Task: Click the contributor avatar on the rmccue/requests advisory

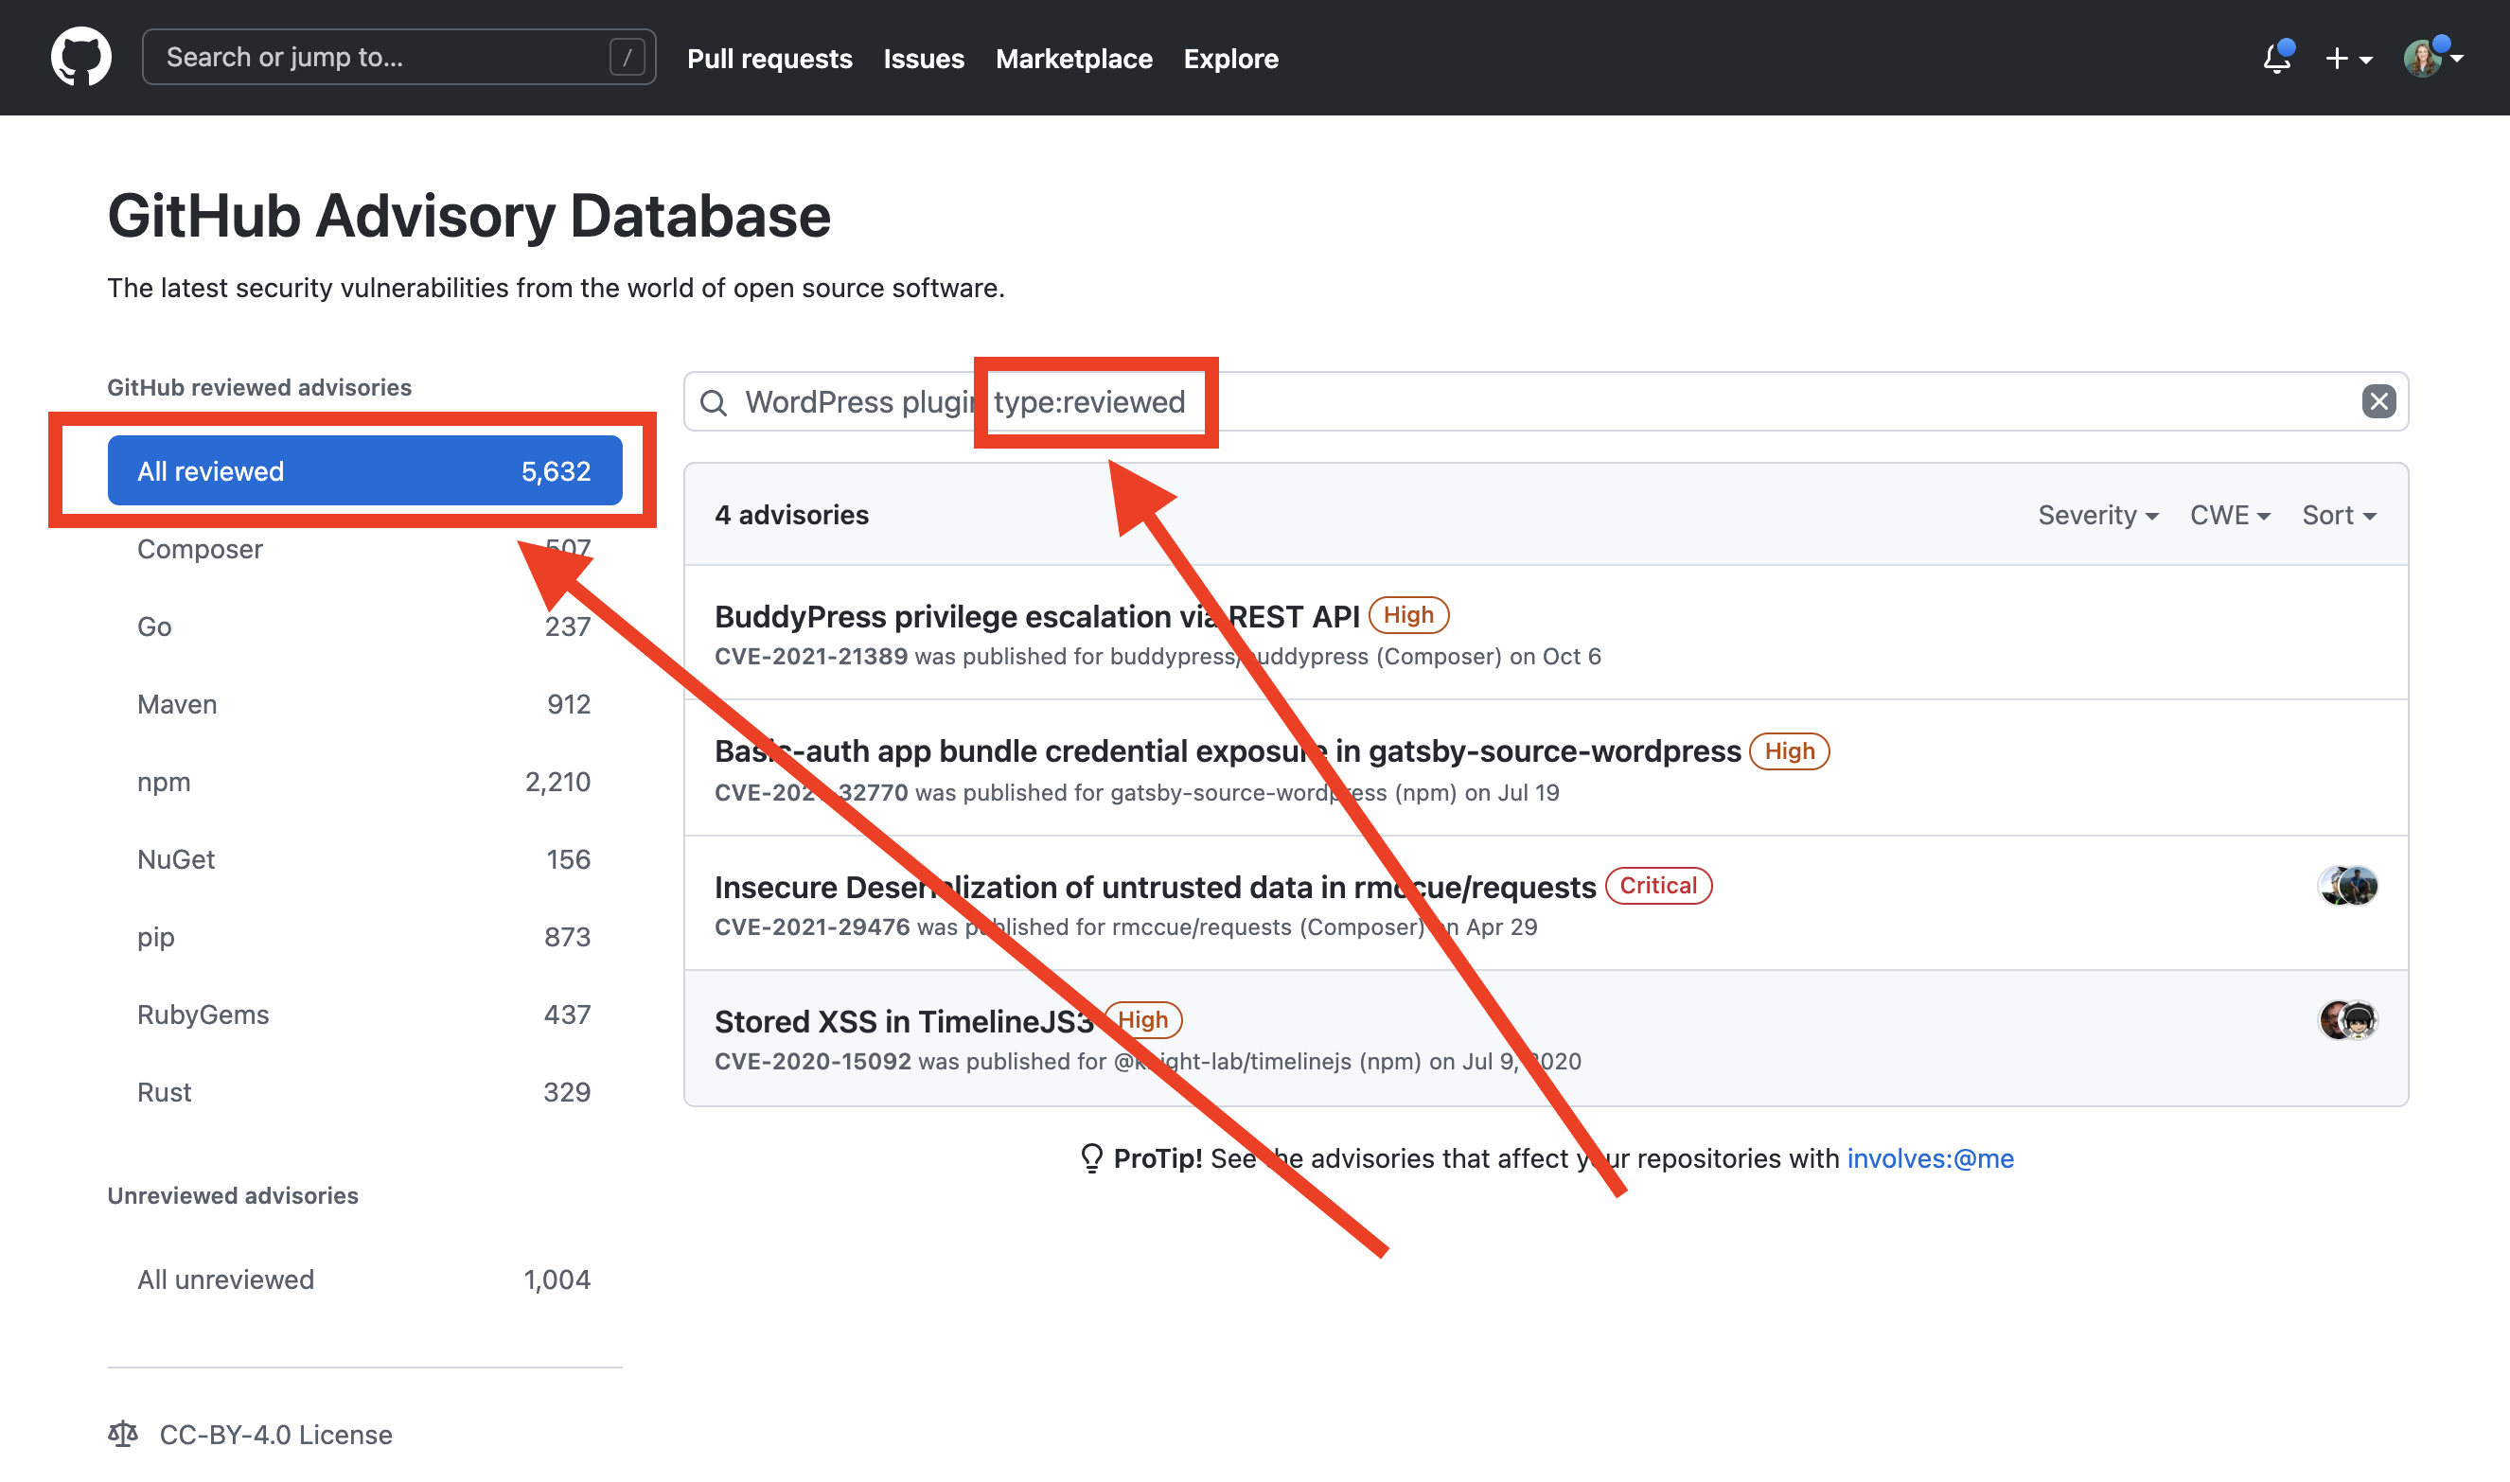Action: pyautogui.click(x=2347, y=886)
